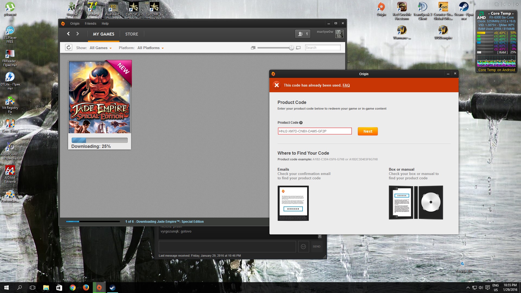Click the small tile size icon
The width and height of the screenshot is (521, 293).
pyautogui.click(x=253, y=48)
